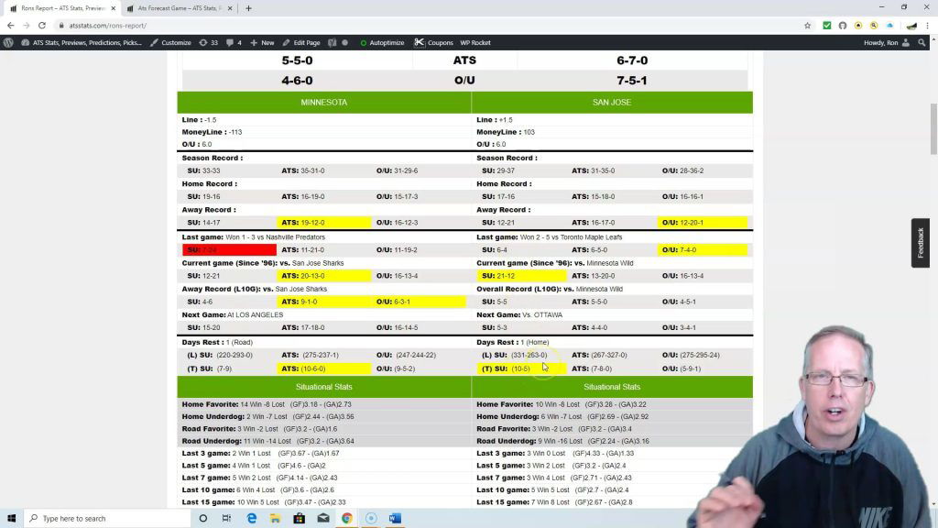The image size is (938, 528).
Task: Open File Explorer from the taskbar
Action: pos(275,519)
